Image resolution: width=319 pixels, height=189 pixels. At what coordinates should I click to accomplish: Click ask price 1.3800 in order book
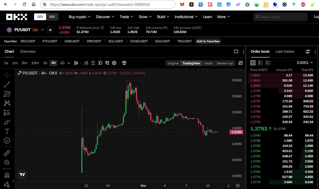click(255, 86)
